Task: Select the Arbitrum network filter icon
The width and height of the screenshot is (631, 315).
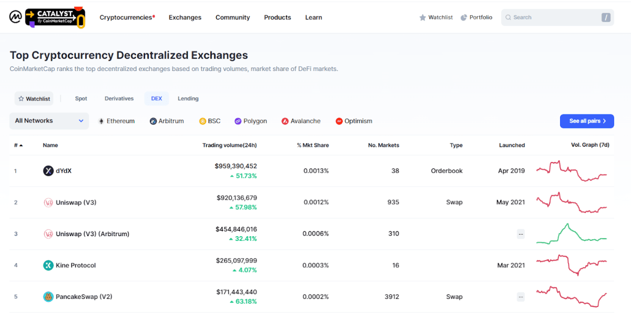Action: tap(154, 121)
